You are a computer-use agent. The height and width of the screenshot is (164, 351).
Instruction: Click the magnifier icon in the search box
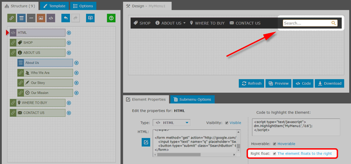point(333,23)
